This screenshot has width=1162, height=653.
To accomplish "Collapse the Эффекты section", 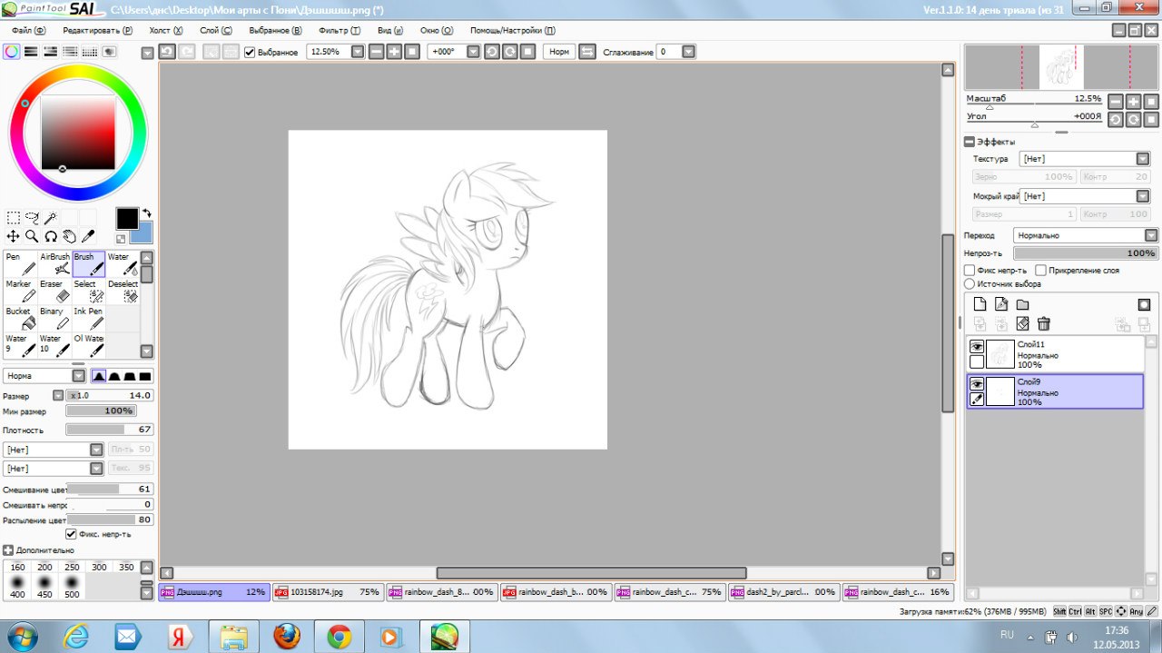I will point(970,142).
